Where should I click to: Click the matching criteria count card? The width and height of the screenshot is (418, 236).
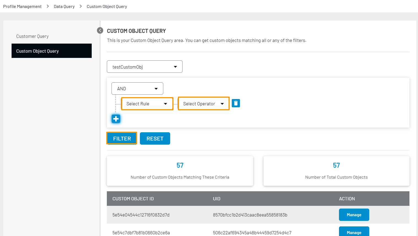pyautogui.click(x=180, y=171)
